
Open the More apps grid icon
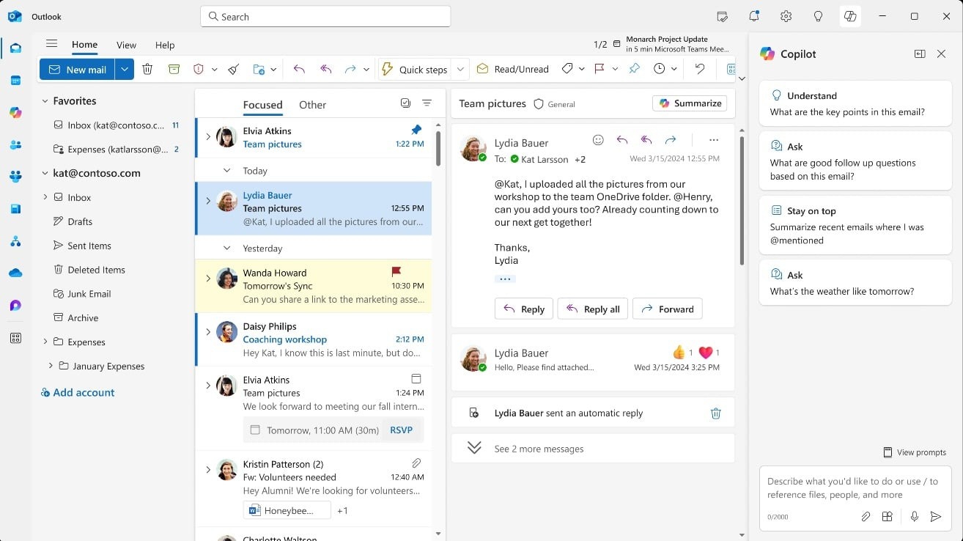tap(15, 338)
